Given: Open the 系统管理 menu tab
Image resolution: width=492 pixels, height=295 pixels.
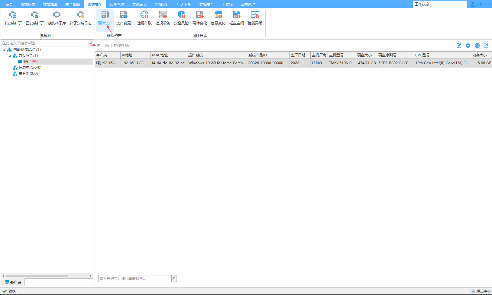Looking at the screenshot, I should click(x=248, y=4).
